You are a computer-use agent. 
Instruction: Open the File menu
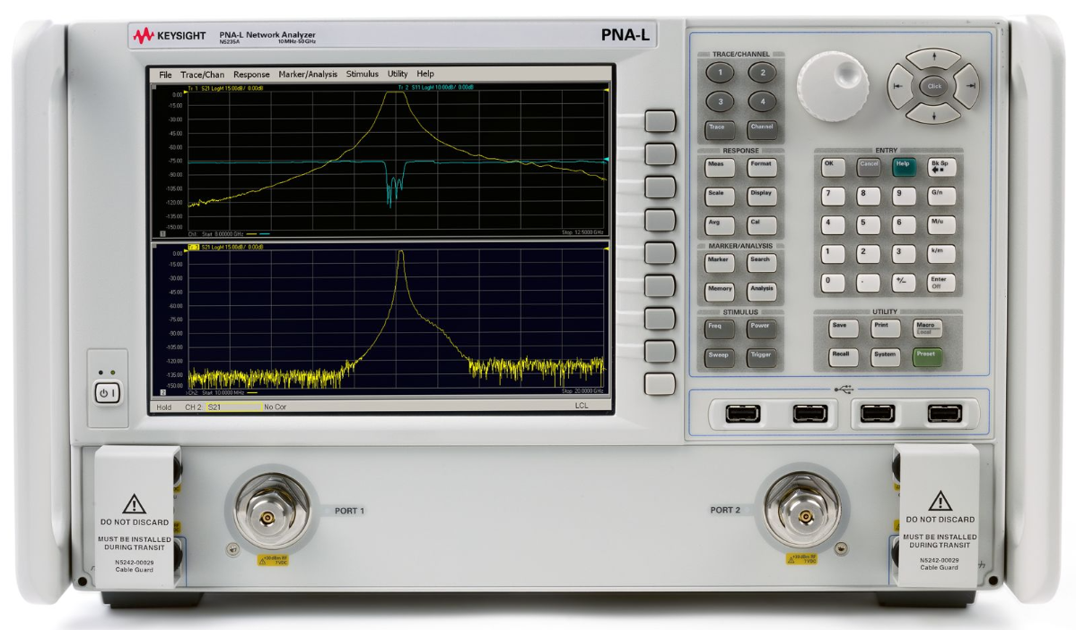click(165, 74)
